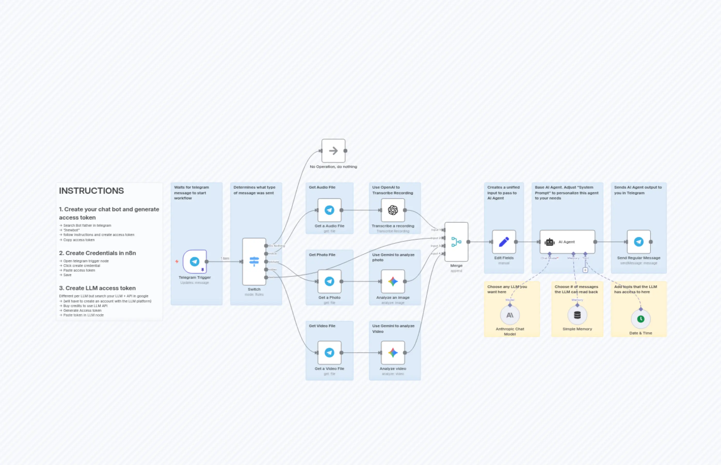Open the Transcribe a recording OpenAI node

click(393, 210)
